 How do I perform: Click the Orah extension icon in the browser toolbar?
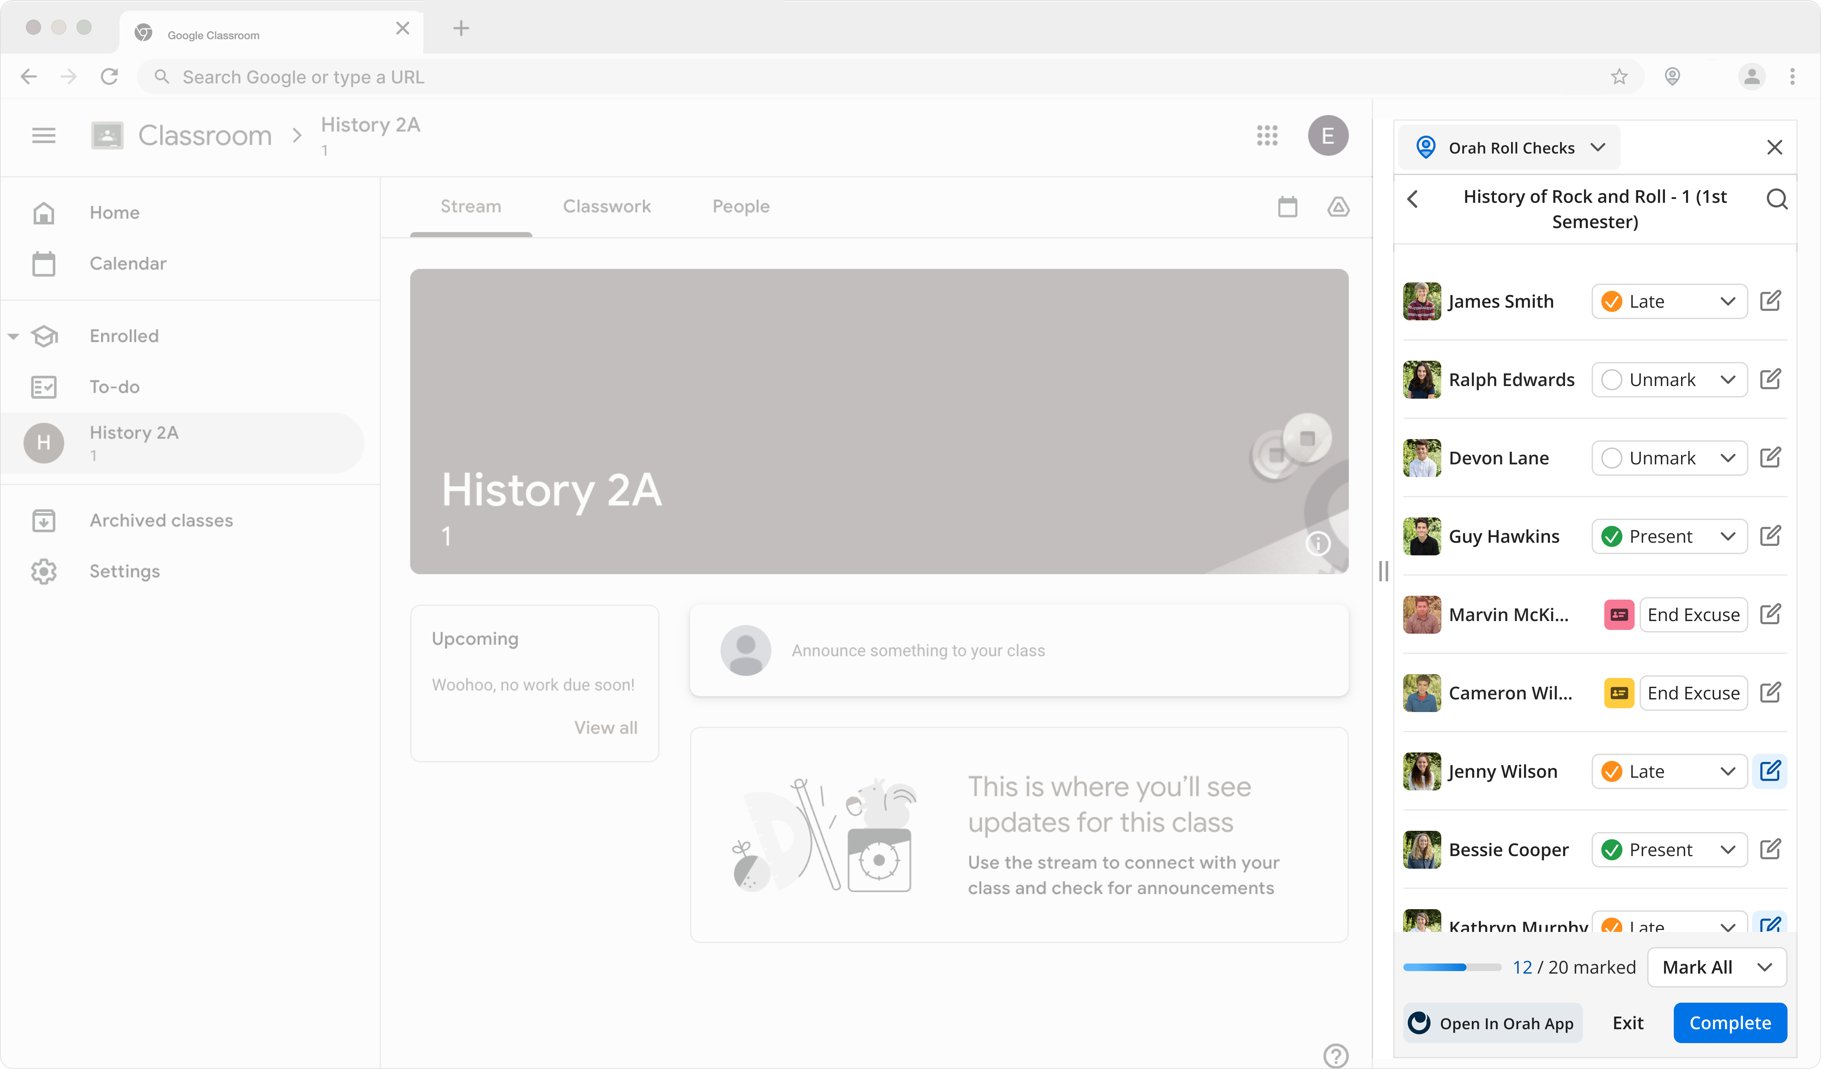coord(1672,77)
